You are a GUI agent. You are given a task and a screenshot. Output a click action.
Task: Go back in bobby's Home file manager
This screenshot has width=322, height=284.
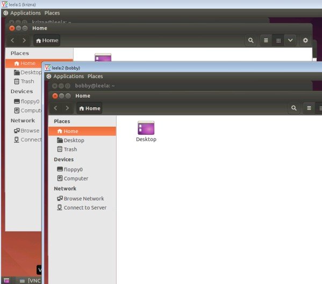56,108
